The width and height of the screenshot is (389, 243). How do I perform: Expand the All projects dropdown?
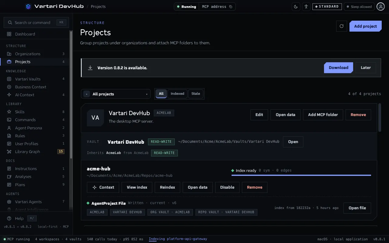click(x=116, y=94)
